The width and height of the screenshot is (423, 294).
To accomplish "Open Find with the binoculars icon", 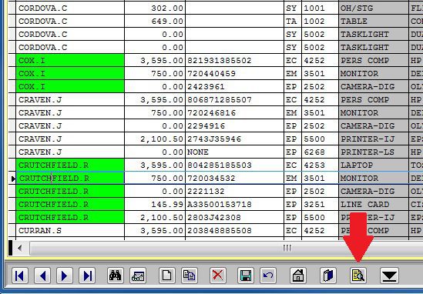I will click(x=116, y=276).
